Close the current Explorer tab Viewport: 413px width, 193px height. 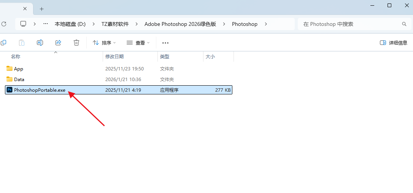coord(25,9)
